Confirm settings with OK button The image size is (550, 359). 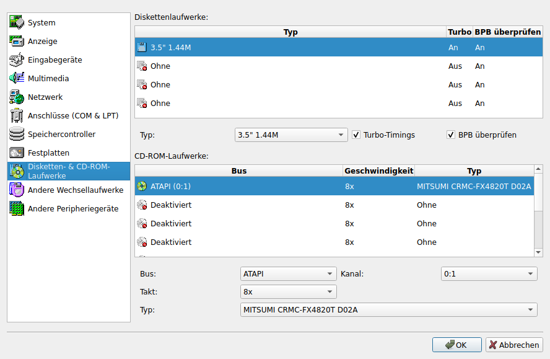456,345
